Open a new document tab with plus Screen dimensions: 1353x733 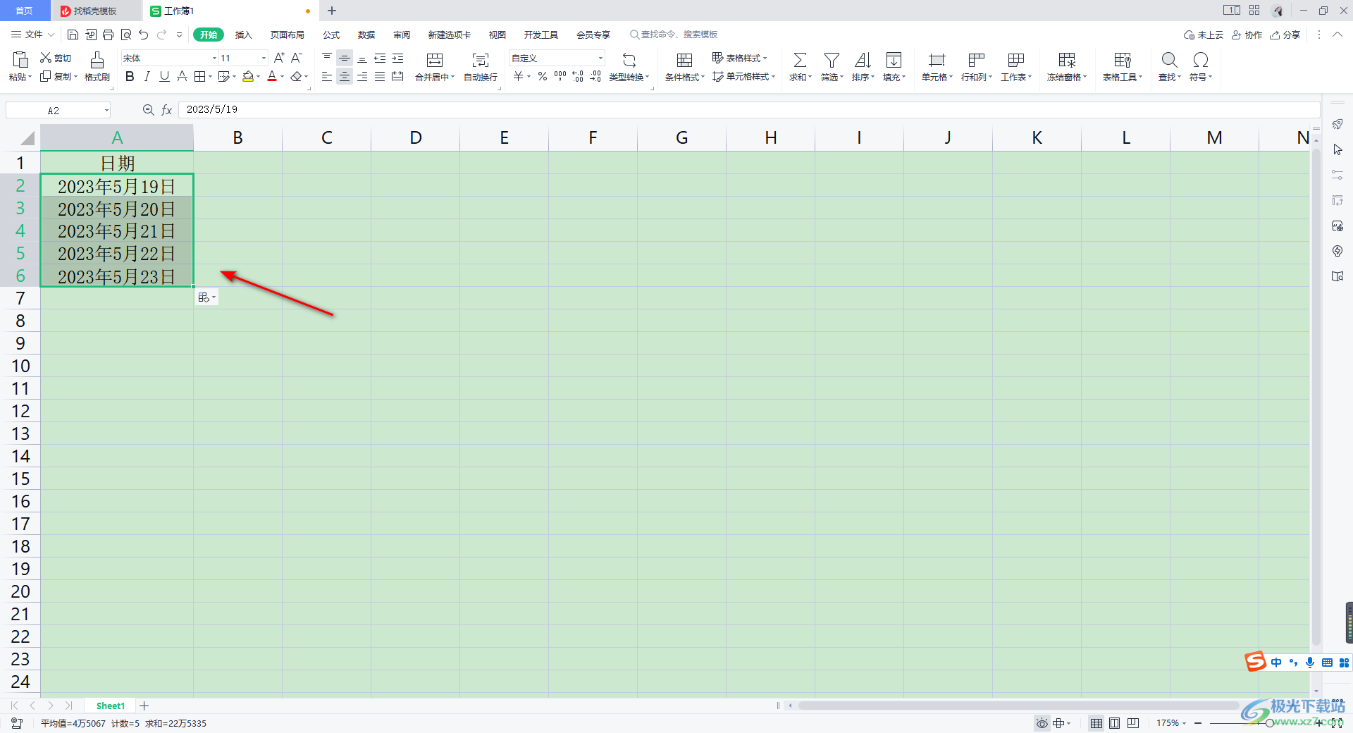coord(332,11)
